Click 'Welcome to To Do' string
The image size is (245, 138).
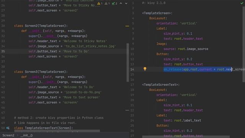[78, 87]
